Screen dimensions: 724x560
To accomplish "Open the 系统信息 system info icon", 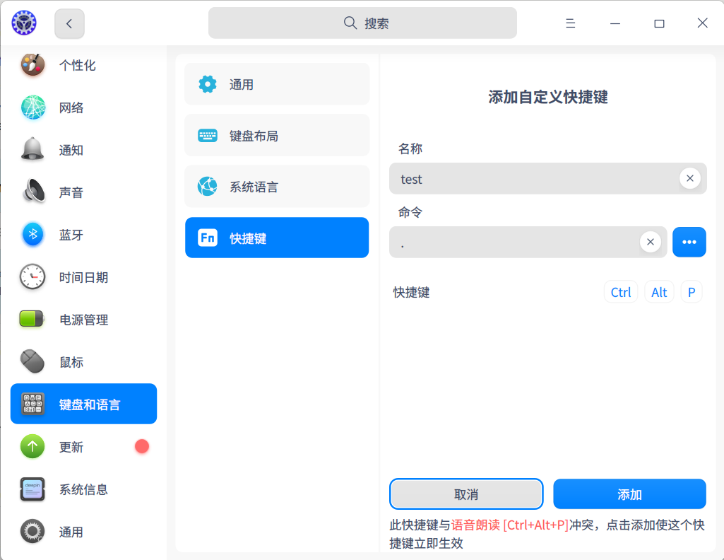I will point(32,489).
